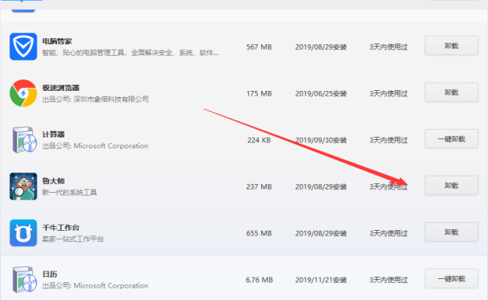Viewport: 488px width, 300px height.
Task: Click the 2019/11/21安装 date
Action: 321,280
